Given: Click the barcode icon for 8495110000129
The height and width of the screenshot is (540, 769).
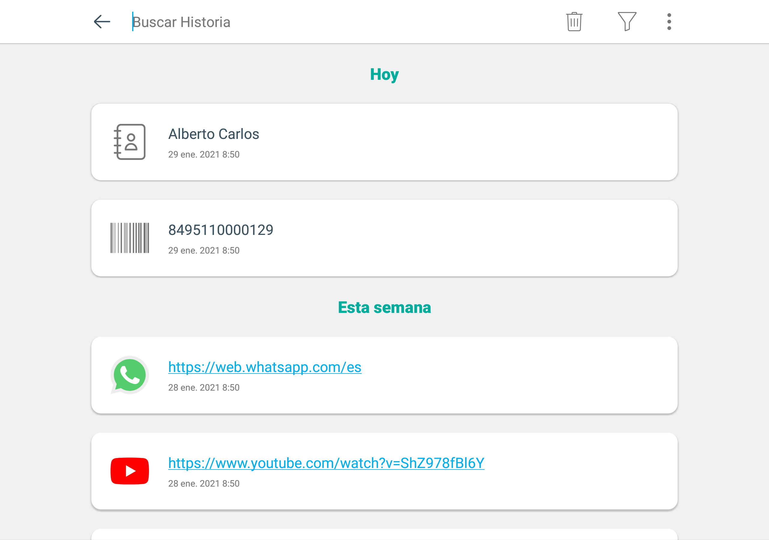Looking at the screenshot, I should [129, 238].
